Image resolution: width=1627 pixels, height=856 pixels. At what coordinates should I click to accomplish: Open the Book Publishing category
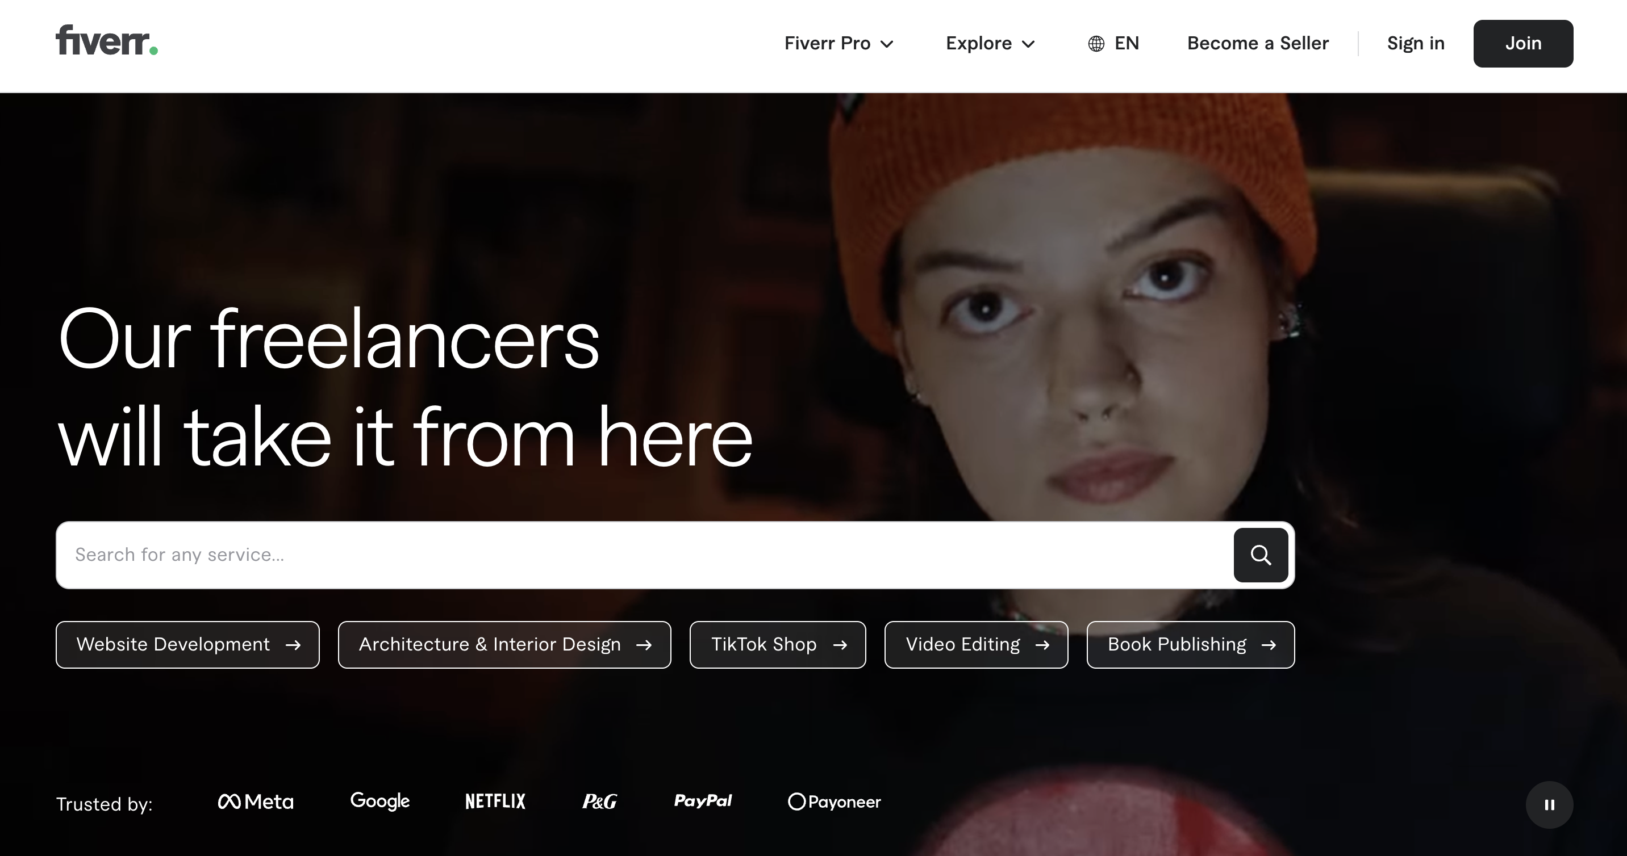point(1191,644)
